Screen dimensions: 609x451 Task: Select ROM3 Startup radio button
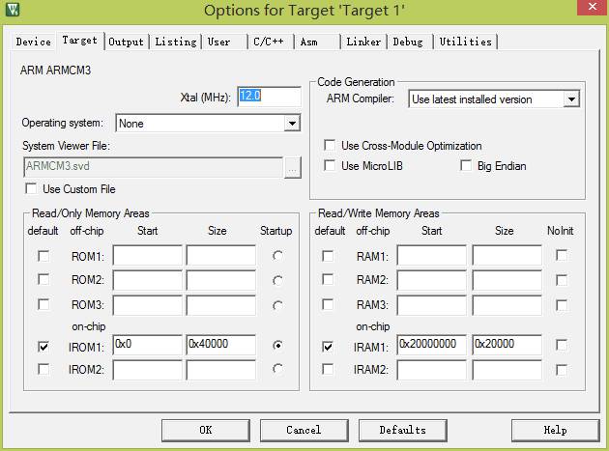(277, 305)
